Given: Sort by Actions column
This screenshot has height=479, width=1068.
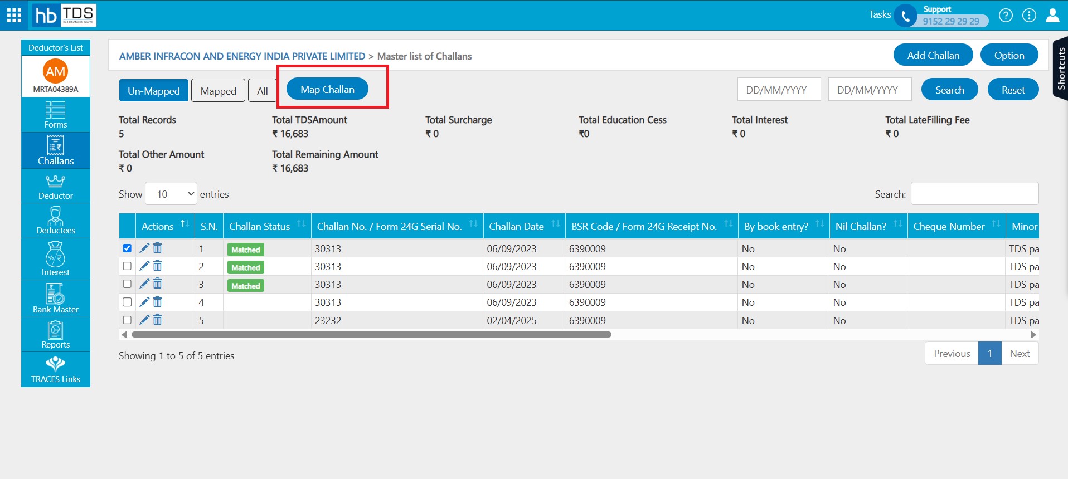Looking at the screenshot, I should (165, 226).
